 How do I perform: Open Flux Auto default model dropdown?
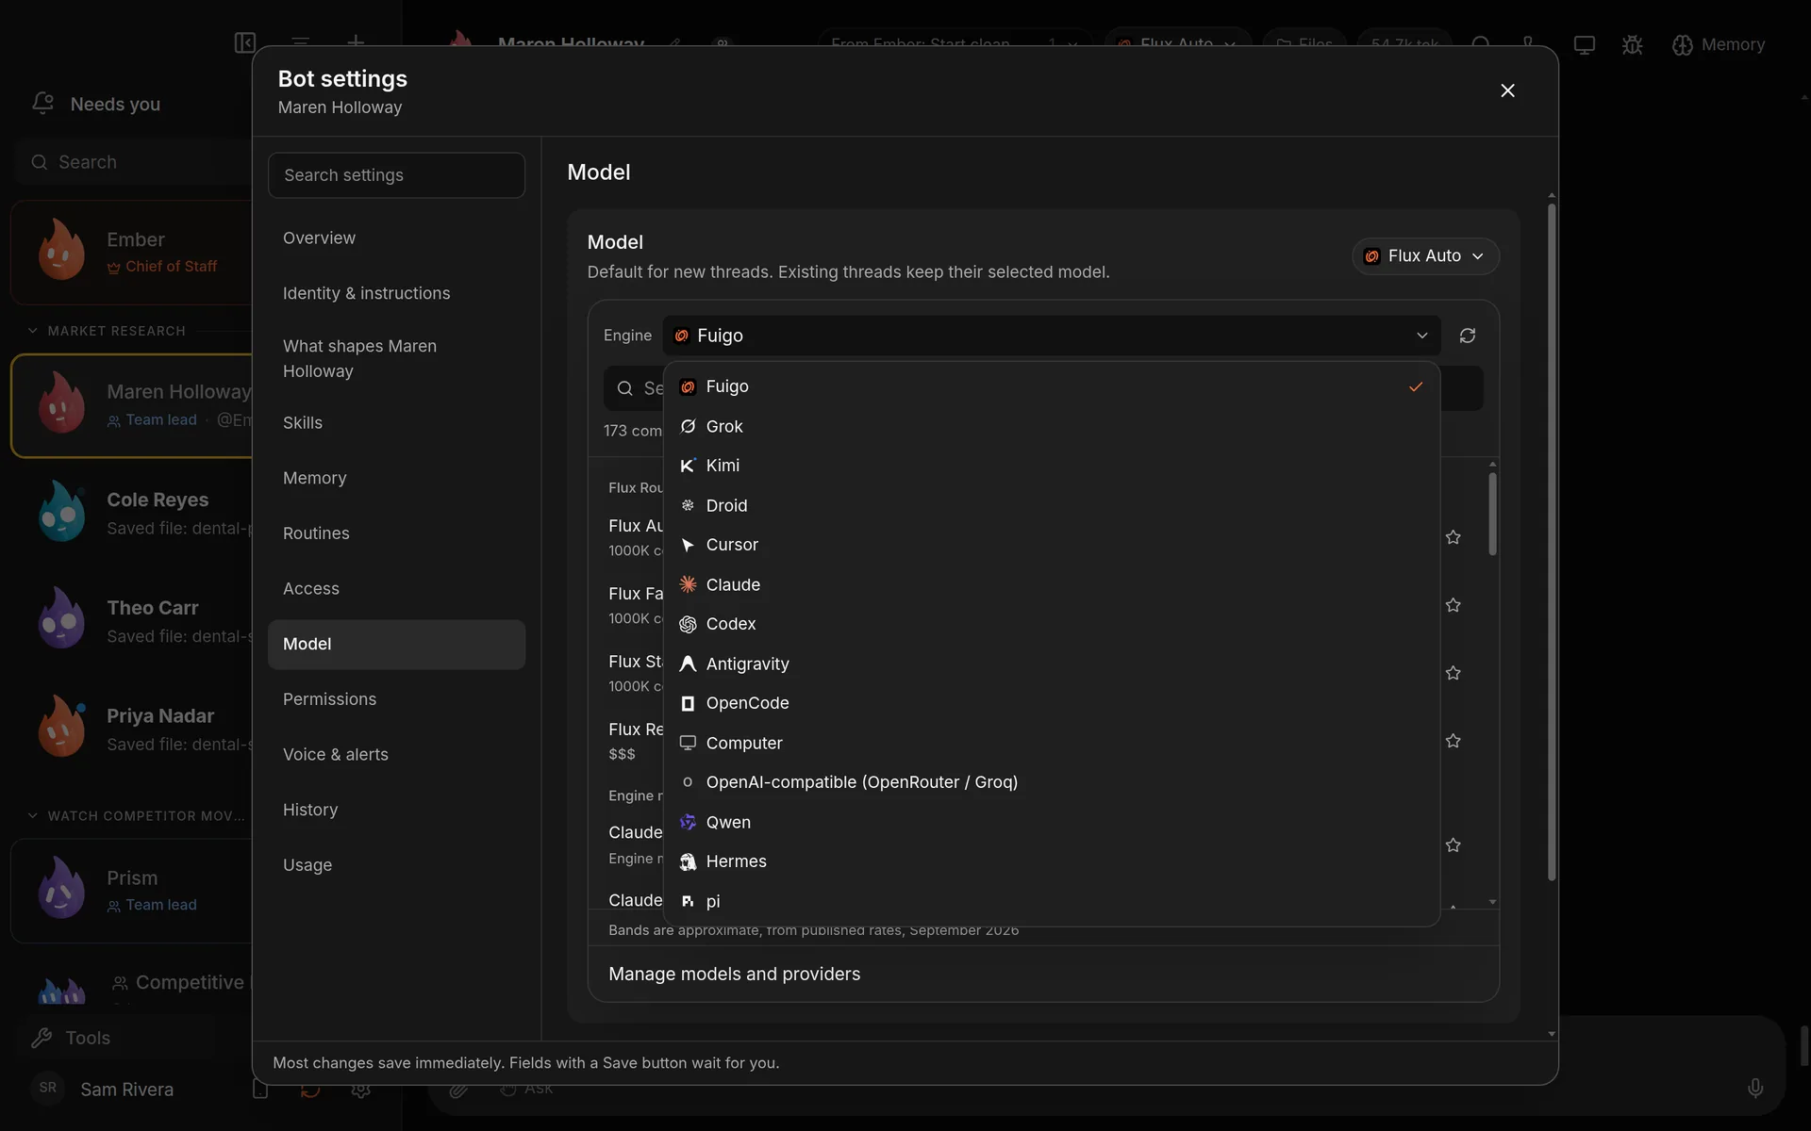click(1425, 256)
